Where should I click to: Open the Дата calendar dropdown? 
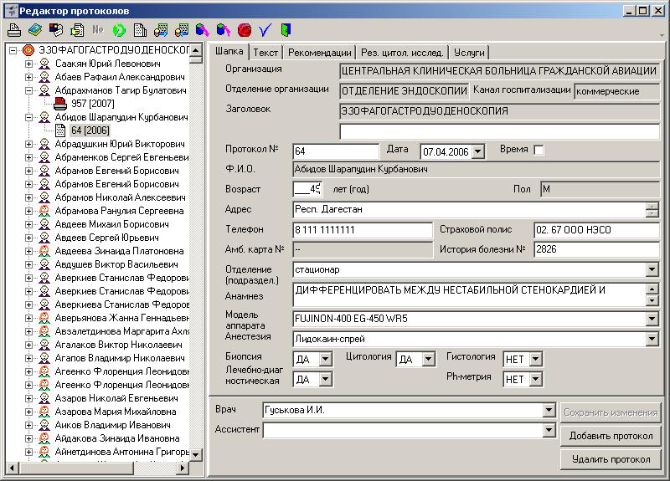coord(478,151)
